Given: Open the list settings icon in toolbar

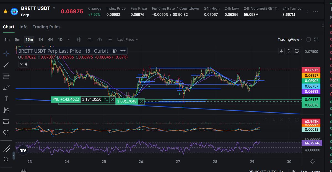Looking at the screenshot, I should coord(110,39).
